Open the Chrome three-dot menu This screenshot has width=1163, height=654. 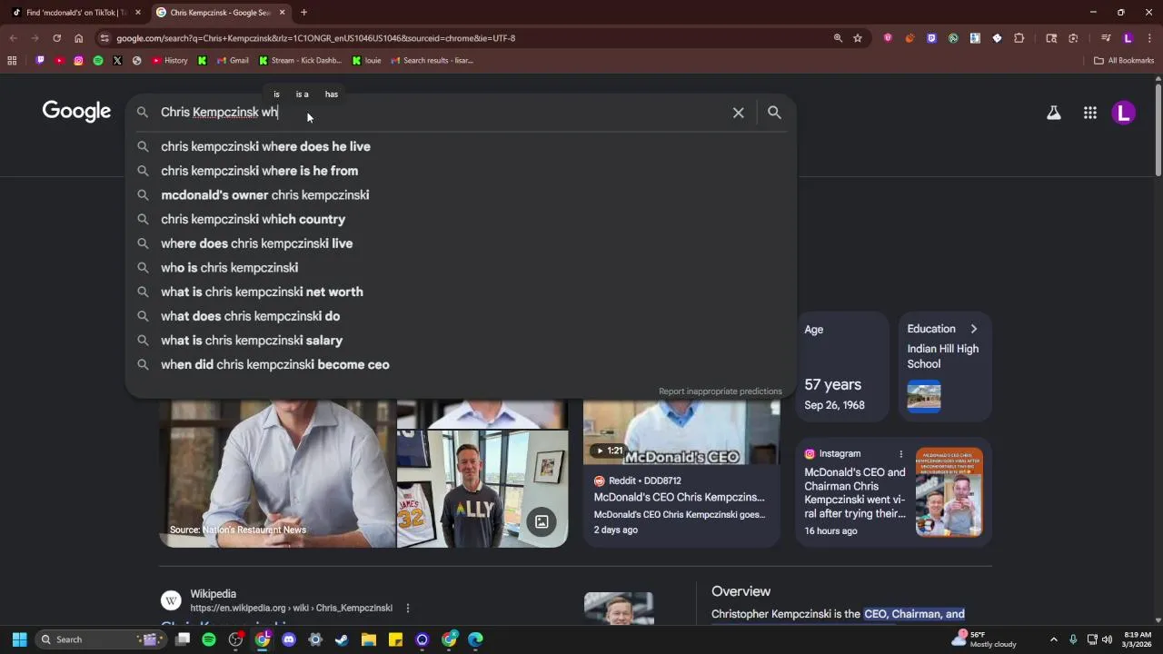(x=1149, y=38)
